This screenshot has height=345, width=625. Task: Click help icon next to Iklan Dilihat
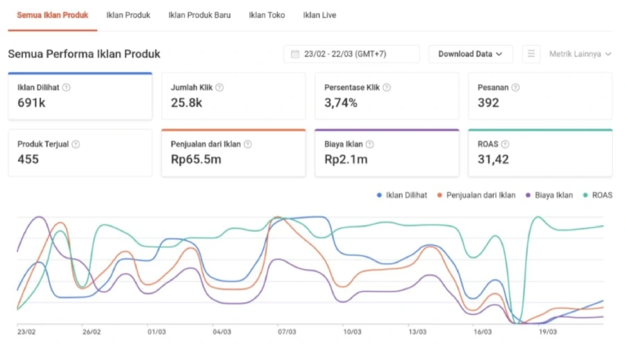(x=66, y=87)
